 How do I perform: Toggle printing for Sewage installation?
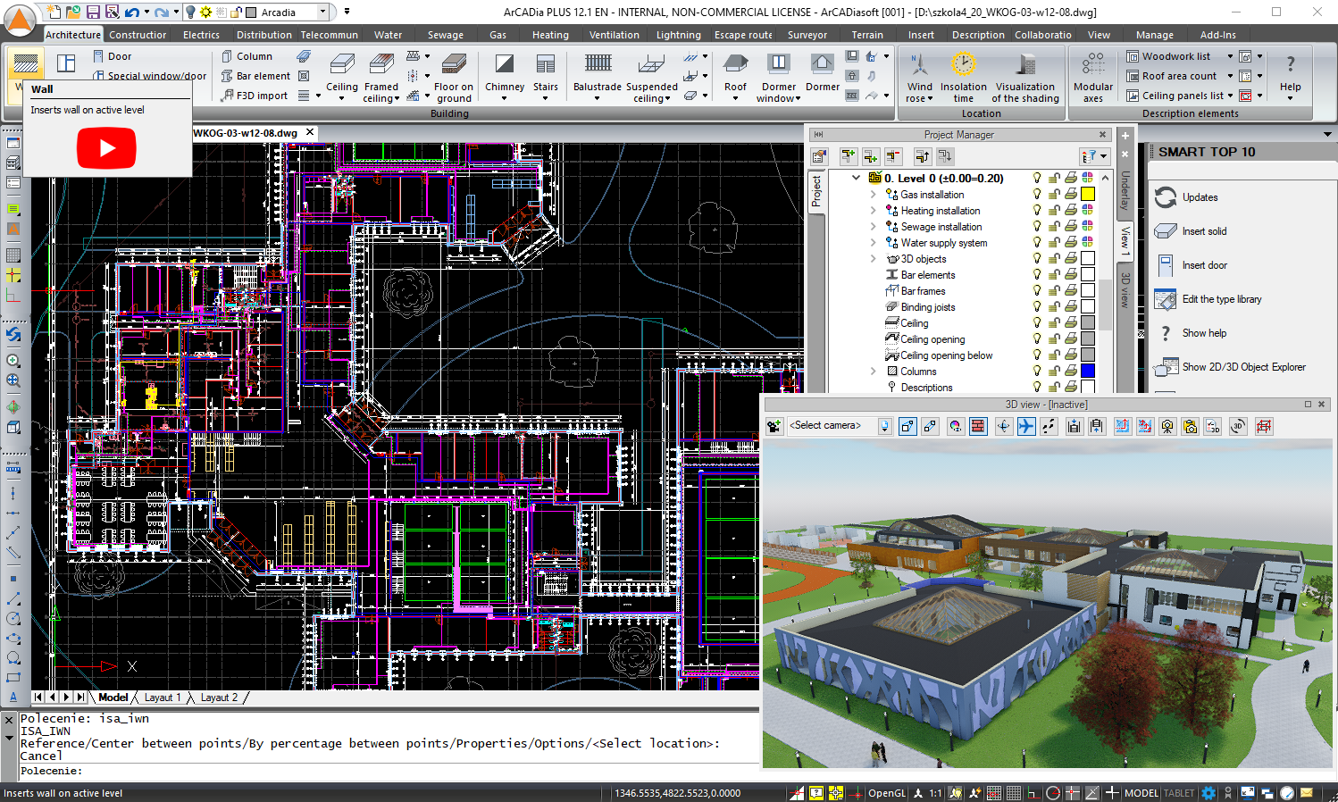coord(1071,226)
